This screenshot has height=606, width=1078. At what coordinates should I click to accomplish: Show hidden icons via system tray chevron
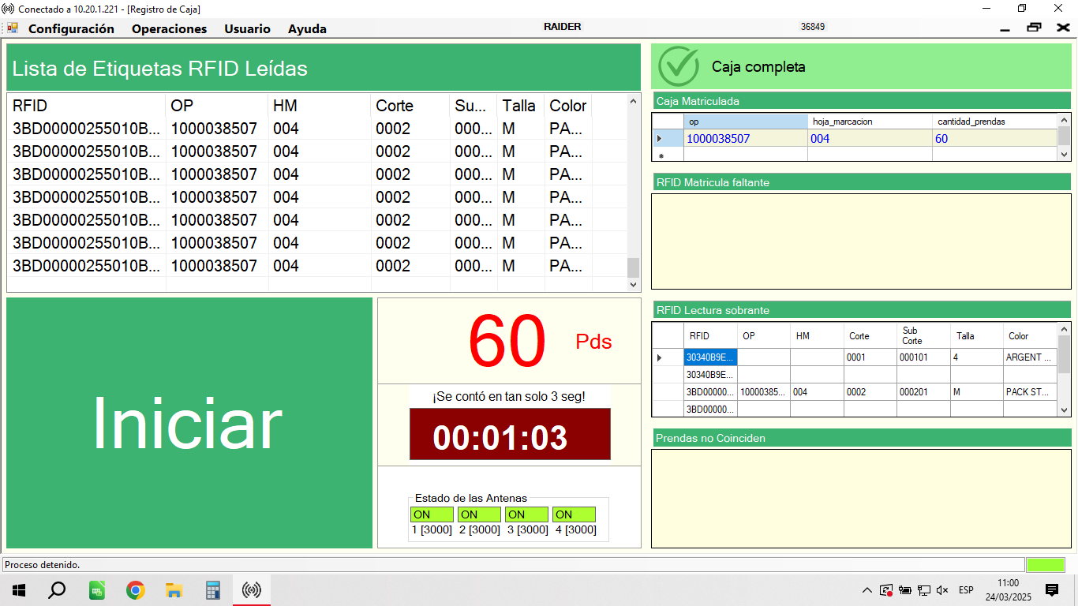pyautogui.click(x=867, y=590)
